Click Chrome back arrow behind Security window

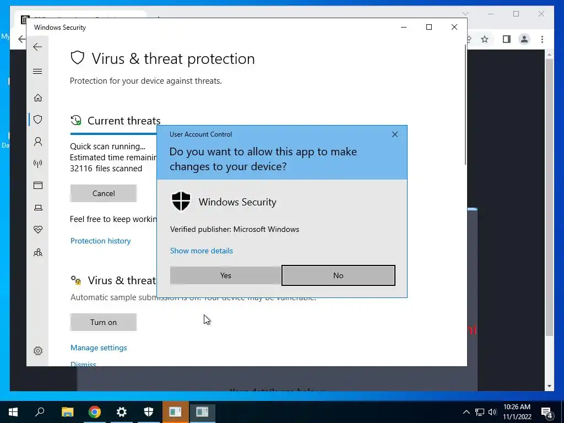[x=21, y=39]
